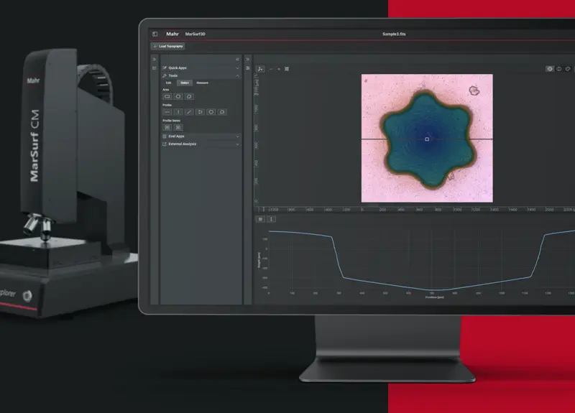
Task: Select the circular profile tool
Action: (211, 112)
